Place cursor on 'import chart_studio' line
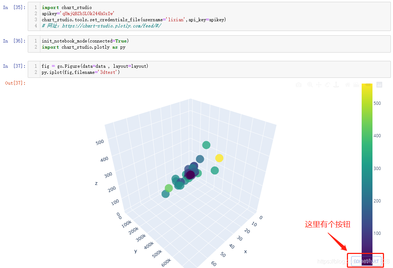Viewport: 393px width, 268px height. point(67,8)
